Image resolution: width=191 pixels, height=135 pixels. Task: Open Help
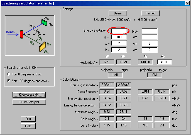point(28,126)
